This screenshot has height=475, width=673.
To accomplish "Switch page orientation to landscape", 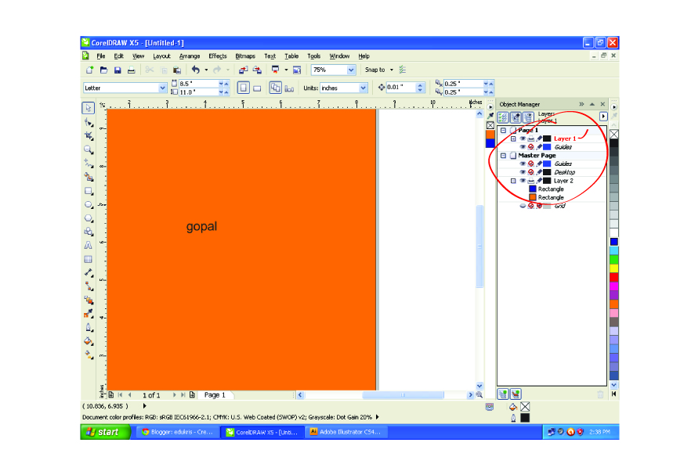I will point(258,86).
